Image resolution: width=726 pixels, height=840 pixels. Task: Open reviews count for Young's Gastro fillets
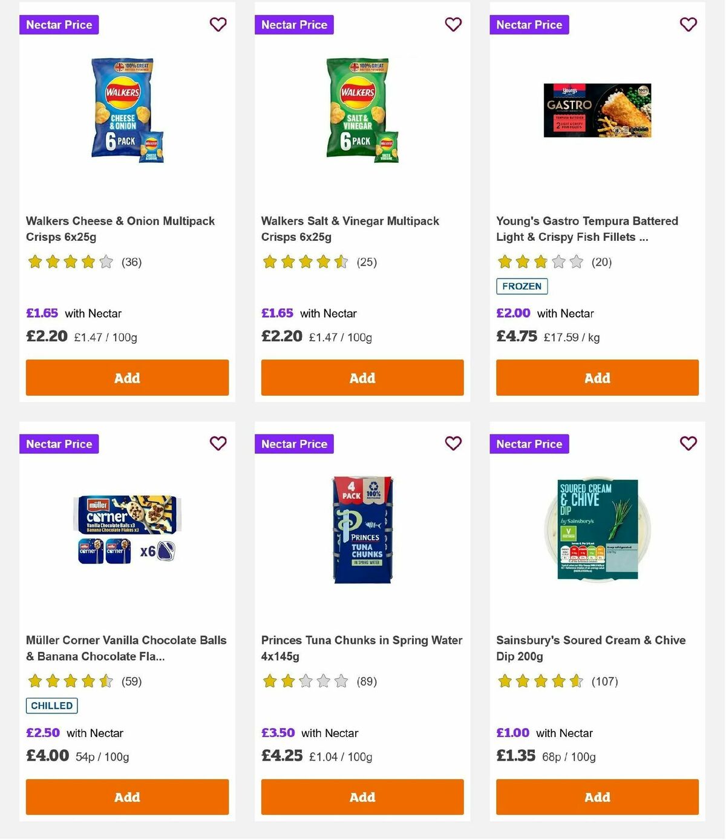coord(601,262)
